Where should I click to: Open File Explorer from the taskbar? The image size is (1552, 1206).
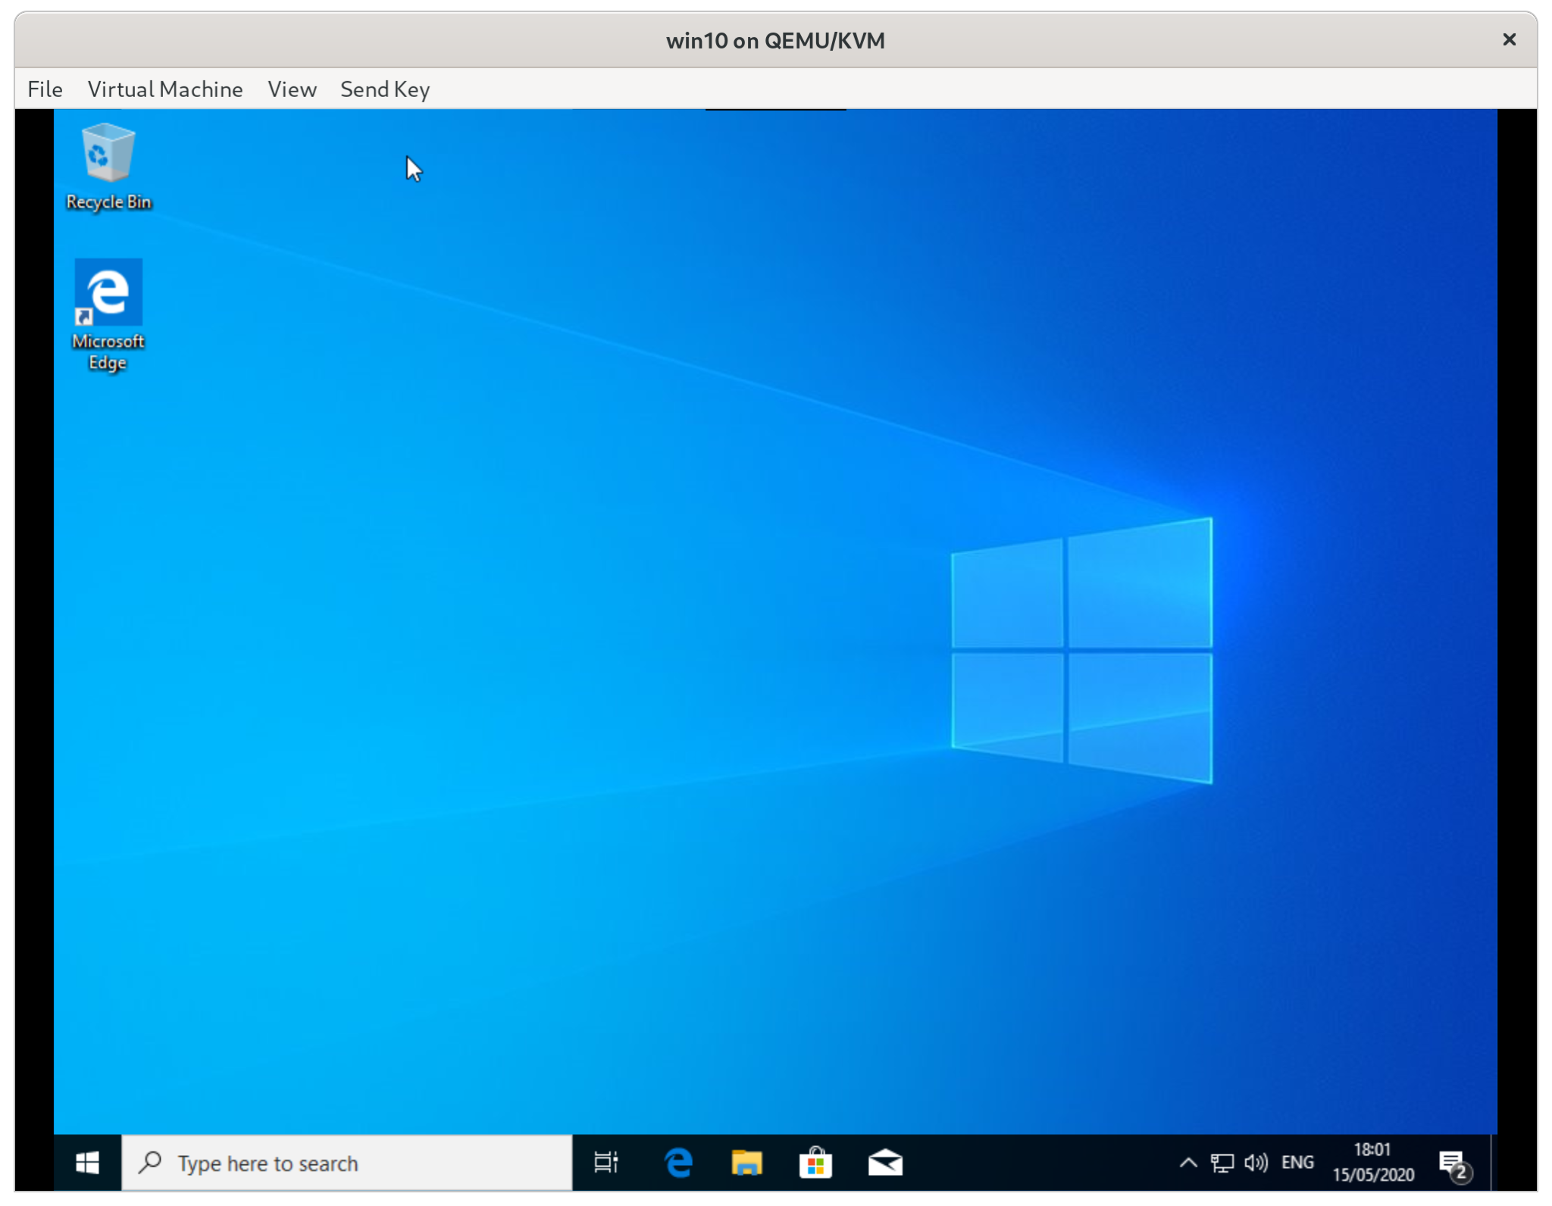(x=747, y=1162)
